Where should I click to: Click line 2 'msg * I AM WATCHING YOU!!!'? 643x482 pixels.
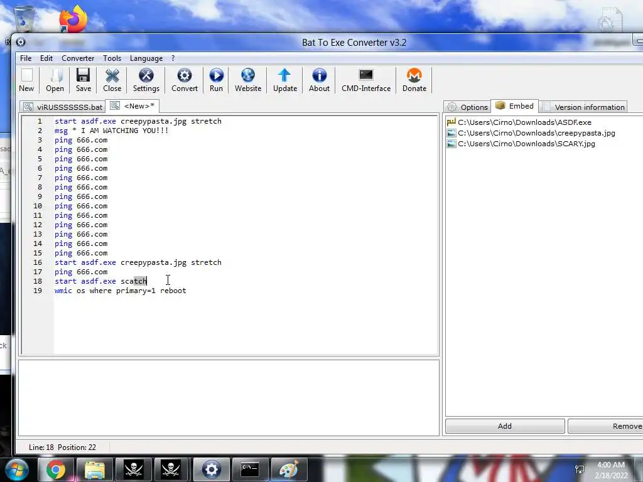[112, 131]
